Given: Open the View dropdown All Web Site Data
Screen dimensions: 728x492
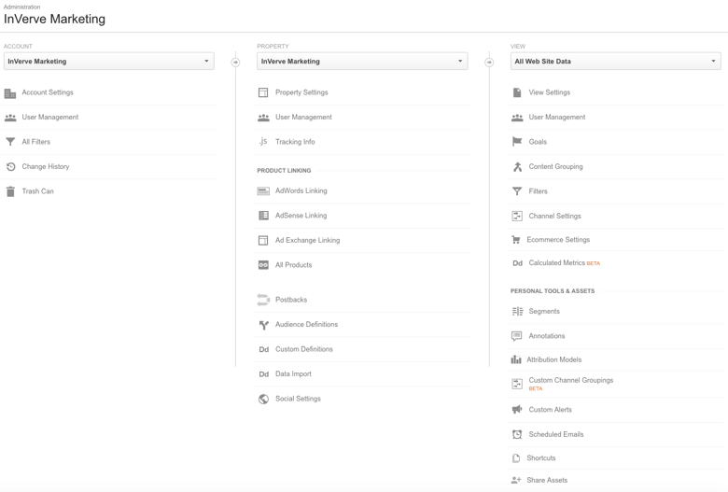Looking at the screenshot, I should pos(616,62).
